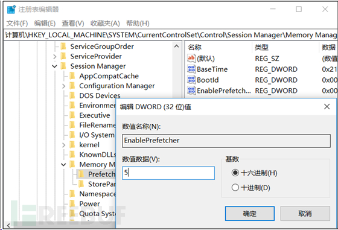Expand the Configuration Manager node

(63, 86)
